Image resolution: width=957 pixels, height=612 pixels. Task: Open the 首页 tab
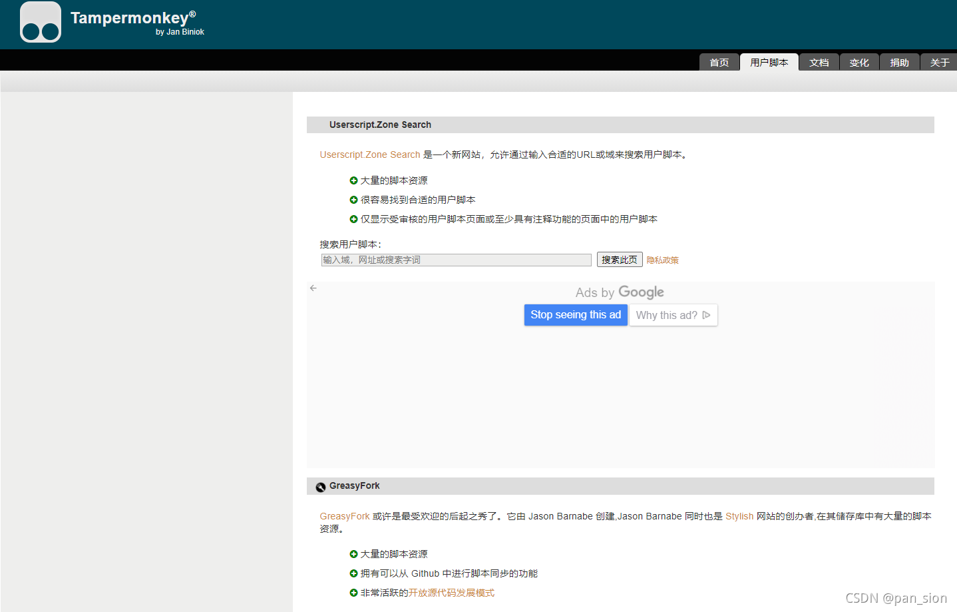[719, 62]
